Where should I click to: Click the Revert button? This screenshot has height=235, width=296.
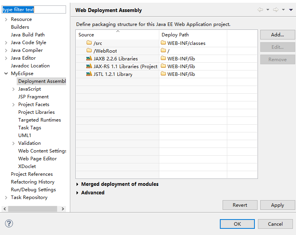click(240, 205)
